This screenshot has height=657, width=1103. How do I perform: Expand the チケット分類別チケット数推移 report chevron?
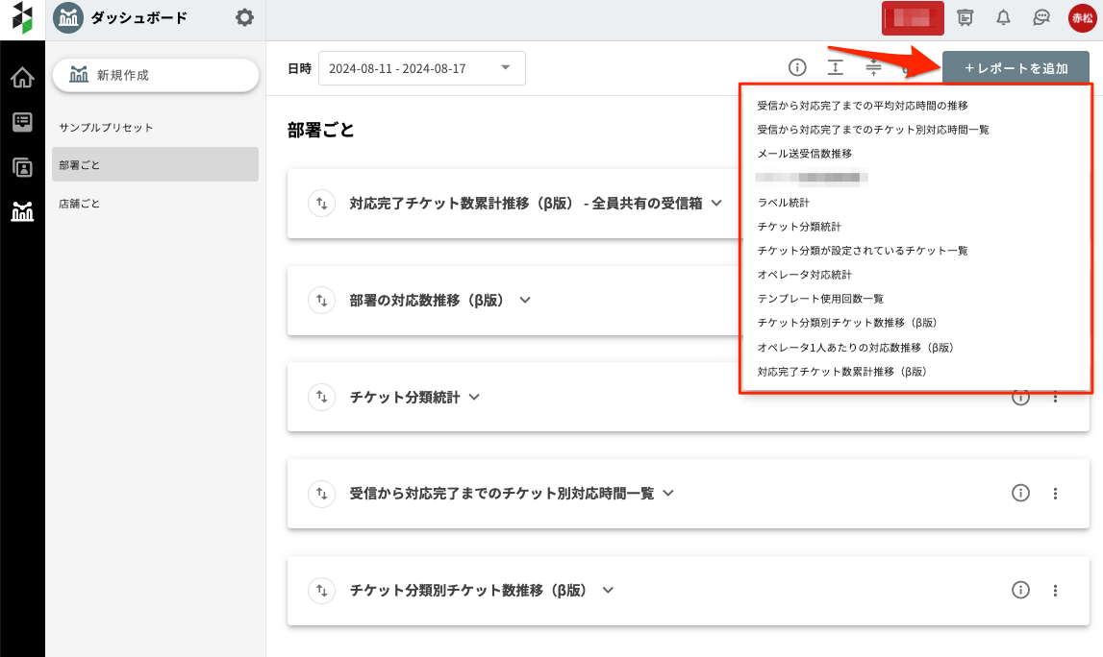[x=608, y=591]
